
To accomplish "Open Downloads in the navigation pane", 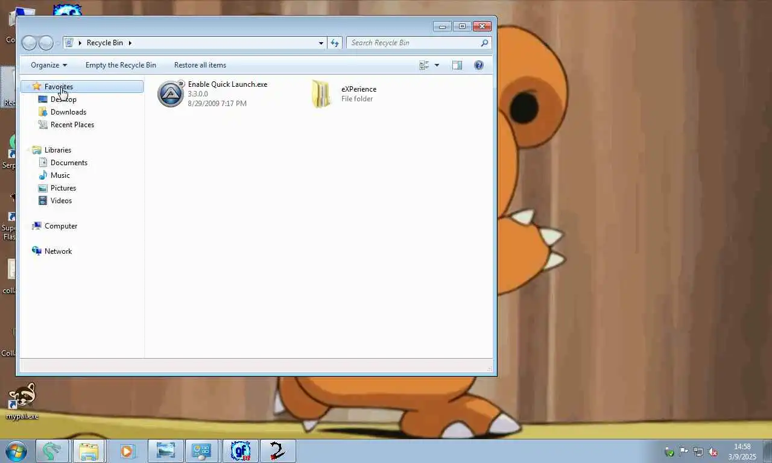I will click(x=68, y=112).
